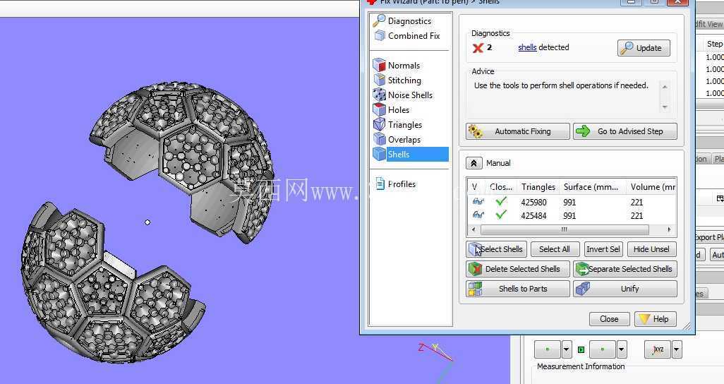Click the small green square icon
The image size is (724, 384).
[x=581, y=349]
